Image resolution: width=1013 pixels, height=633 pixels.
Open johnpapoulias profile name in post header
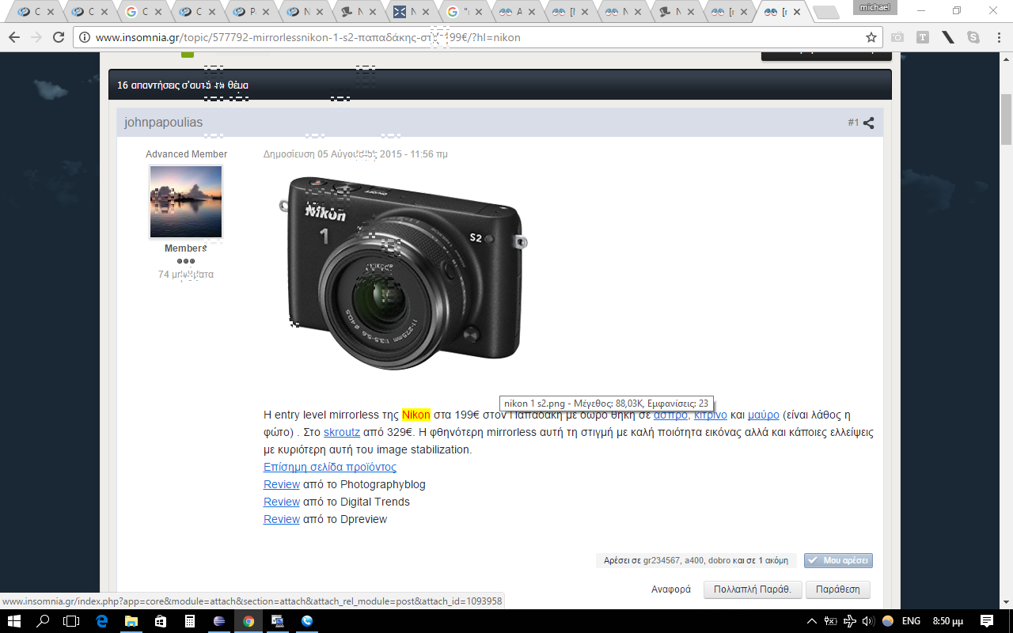[x=164, y=123]
